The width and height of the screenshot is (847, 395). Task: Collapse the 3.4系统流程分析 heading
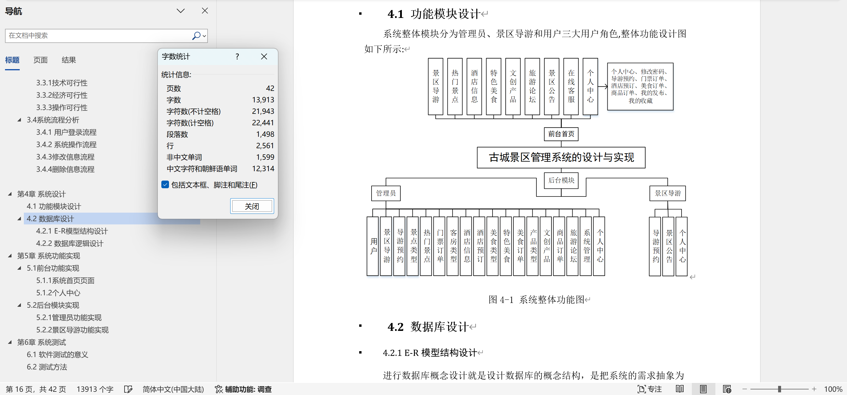point(19,120)
